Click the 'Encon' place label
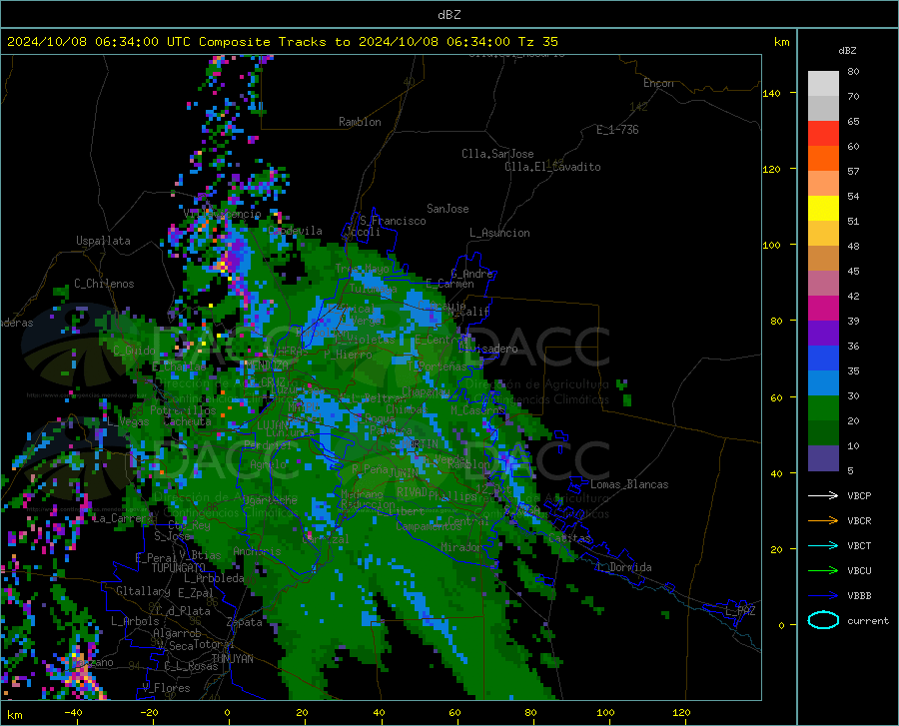899x726 pixels. click(658, 83)
